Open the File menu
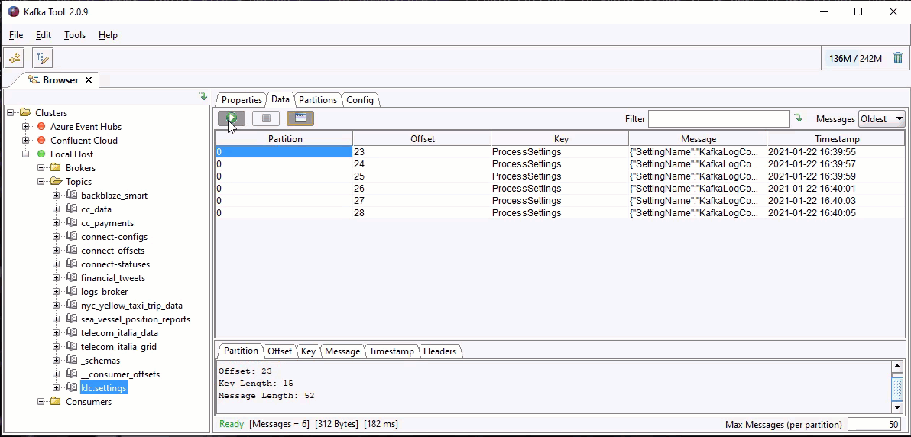911x437 pixels. pos(16,35)
